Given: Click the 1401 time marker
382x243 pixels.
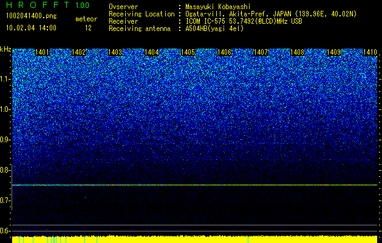Looking at the screenshot, I should point(42,52).
